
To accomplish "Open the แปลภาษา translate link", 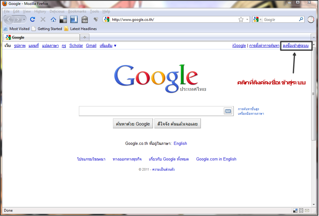I will pyautogui.click(x=50, y=46).
